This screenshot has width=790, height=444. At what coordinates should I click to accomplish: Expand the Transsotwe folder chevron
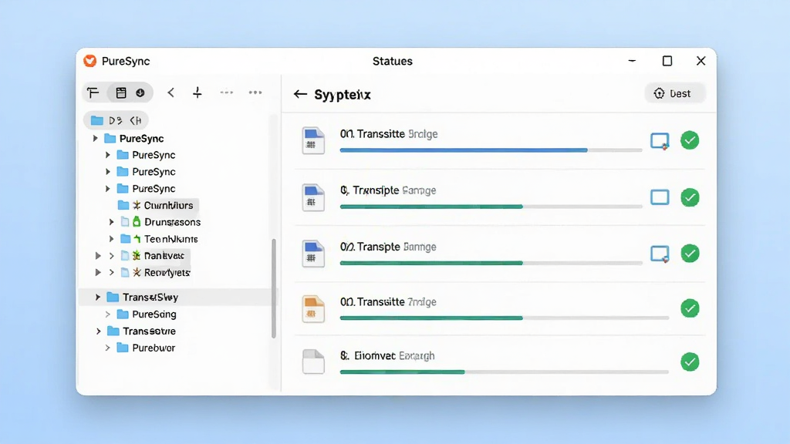(x=98, y=331)
